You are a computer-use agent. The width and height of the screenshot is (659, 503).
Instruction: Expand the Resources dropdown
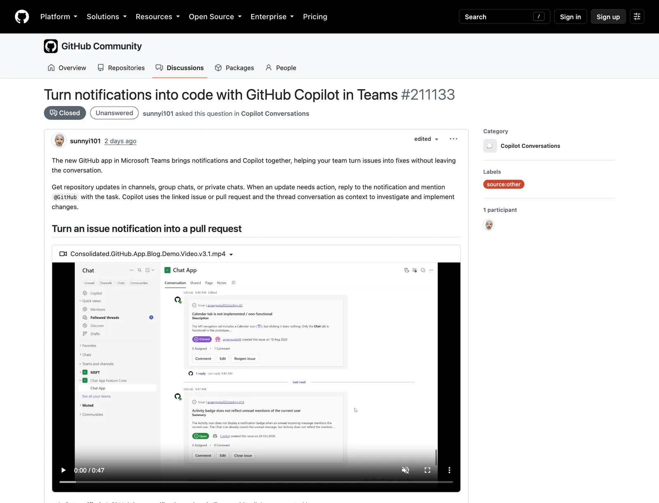coord(158,17)
